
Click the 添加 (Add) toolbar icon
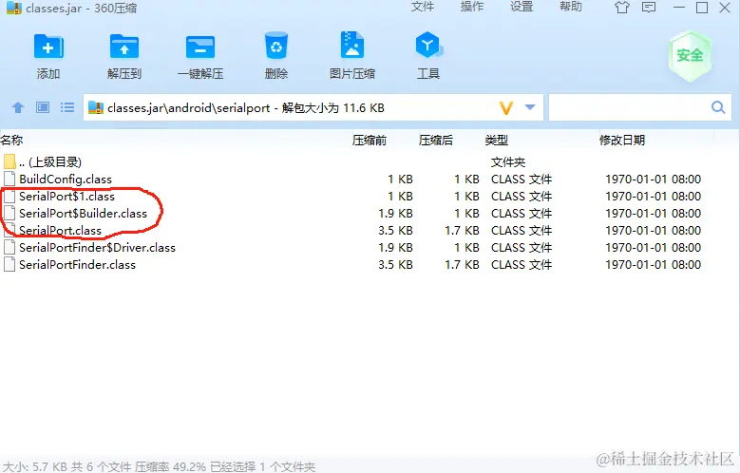(x=48, y=47)
